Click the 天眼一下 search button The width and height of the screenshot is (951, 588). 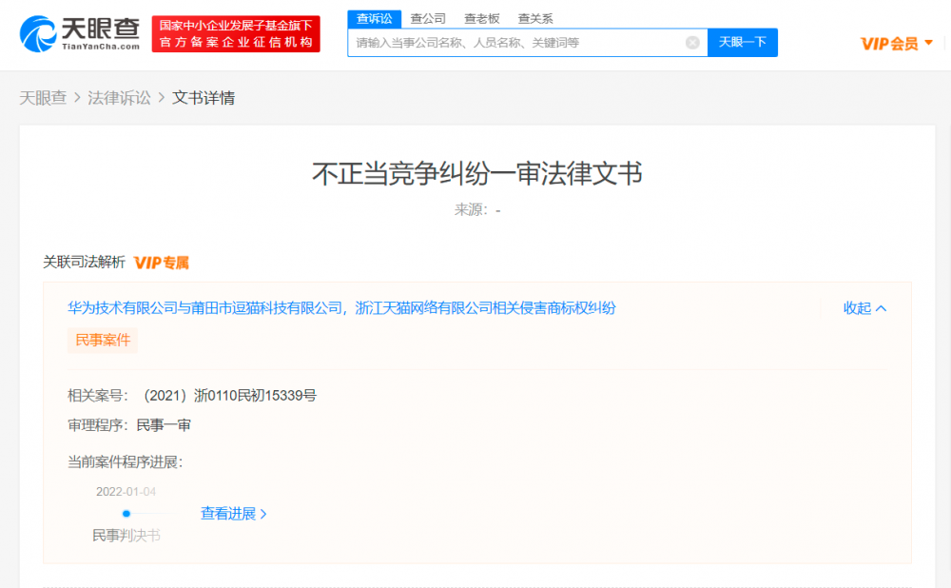[743, 42]
